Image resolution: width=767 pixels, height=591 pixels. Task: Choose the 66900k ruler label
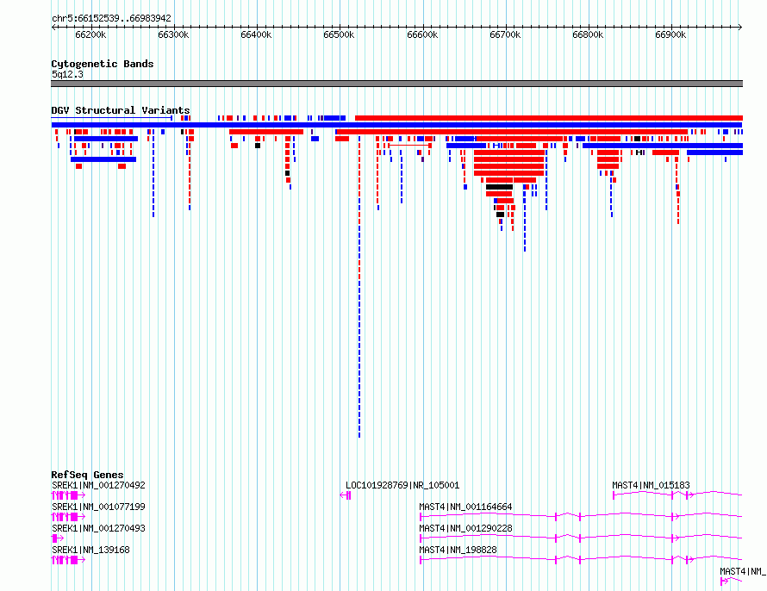[x=670, y=35]
